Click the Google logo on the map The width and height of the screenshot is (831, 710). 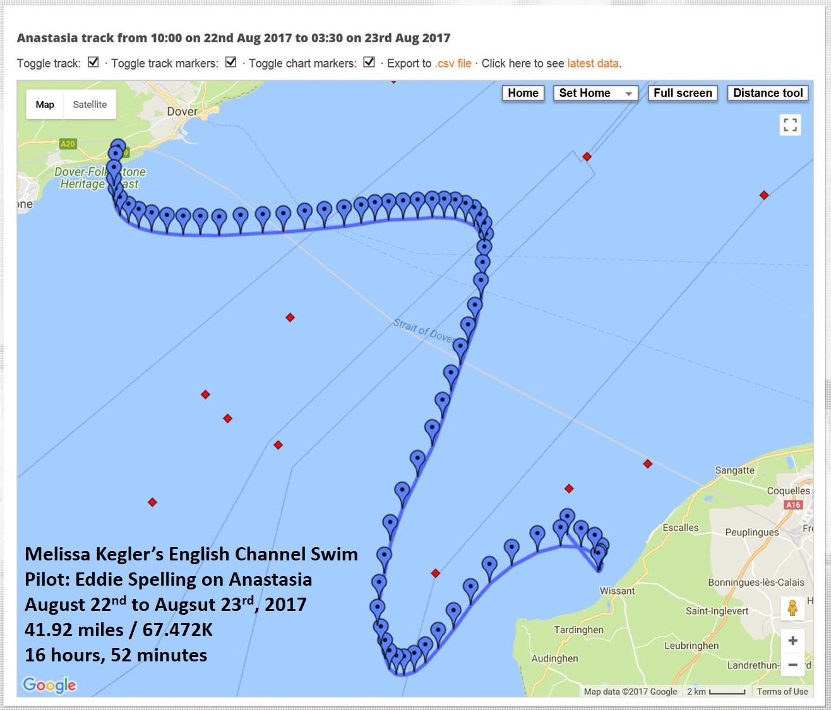49,685
